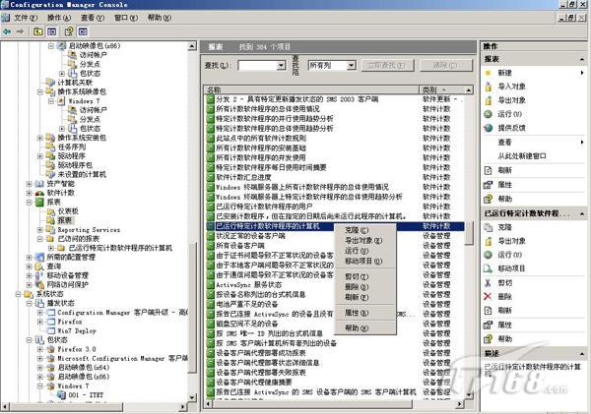Select the 网络访问保护 tree item
This screenshot has width=591, height=414.
(67, 284)
